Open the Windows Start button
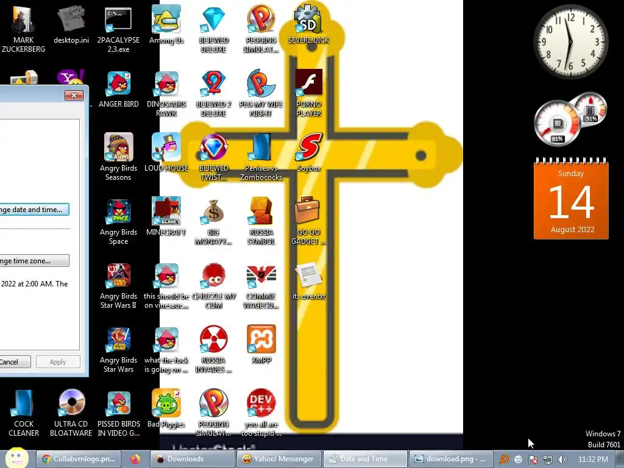The height and width of the screenshot is (468, 624). tap(16, 458)
